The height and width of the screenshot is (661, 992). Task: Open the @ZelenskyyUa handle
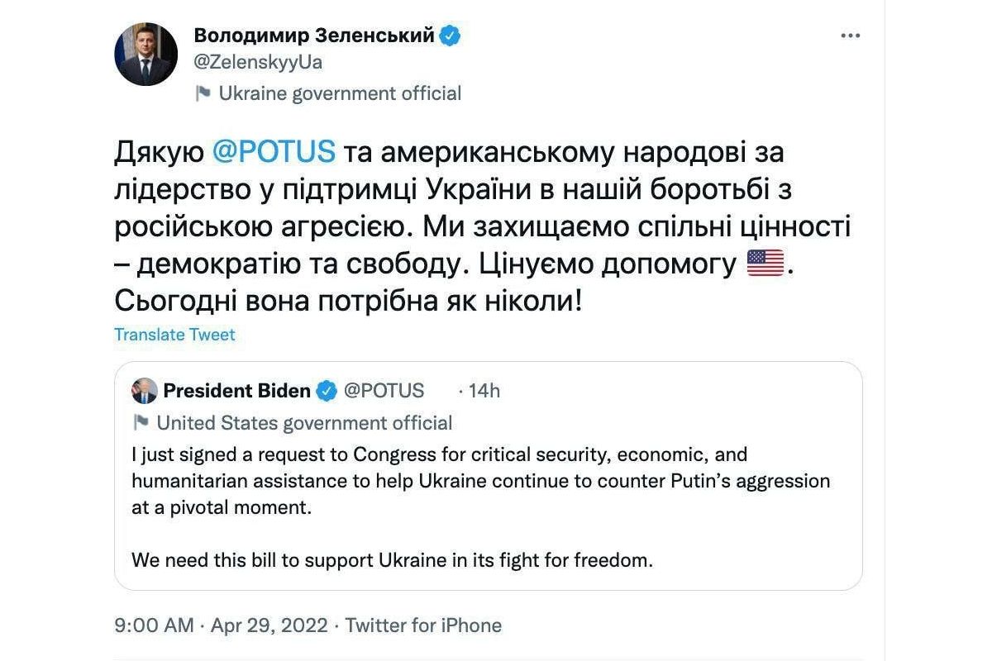257,63
